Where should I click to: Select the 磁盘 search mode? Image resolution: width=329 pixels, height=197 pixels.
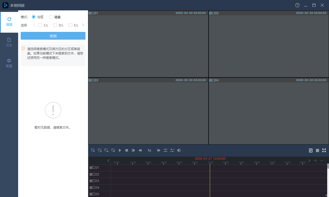click(51, 17)
